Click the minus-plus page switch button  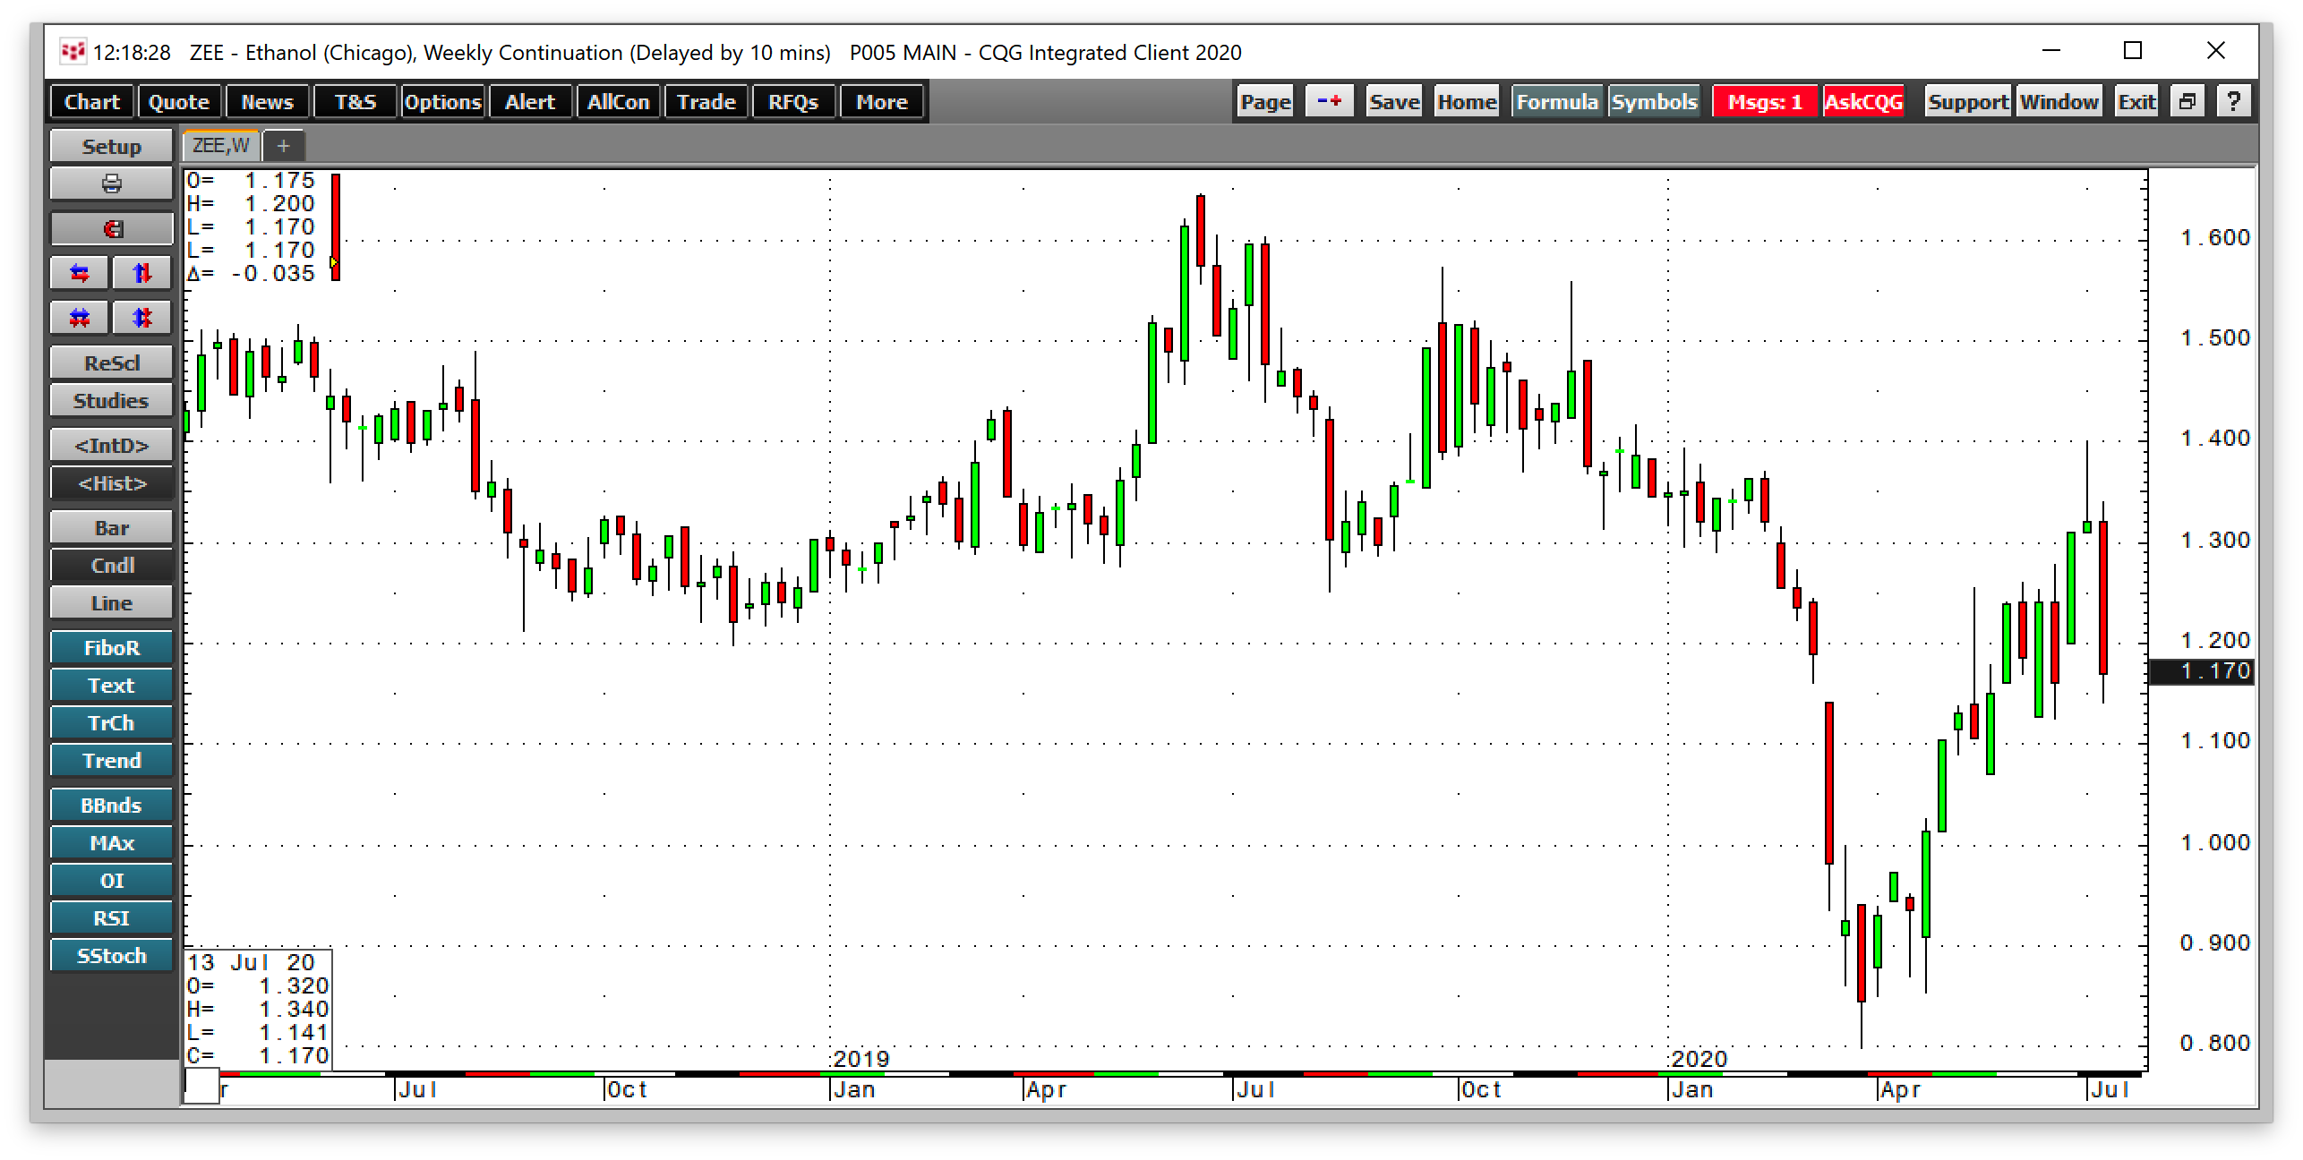tap(1329, 102)
